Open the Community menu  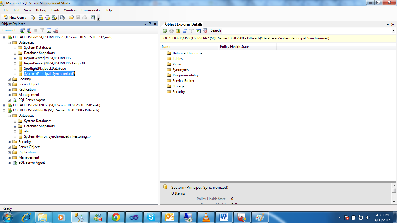[90, 10]
